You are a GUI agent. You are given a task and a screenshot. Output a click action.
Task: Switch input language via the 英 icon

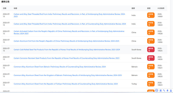[161, 90]
